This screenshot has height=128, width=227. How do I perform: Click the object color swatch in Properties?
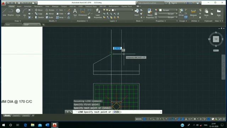[160, 10]
